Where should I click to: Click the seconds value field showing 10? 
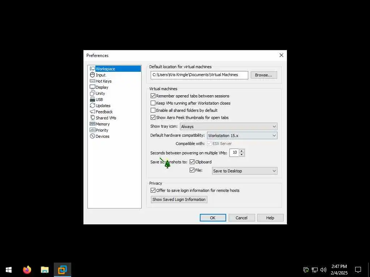coord(234,153)
